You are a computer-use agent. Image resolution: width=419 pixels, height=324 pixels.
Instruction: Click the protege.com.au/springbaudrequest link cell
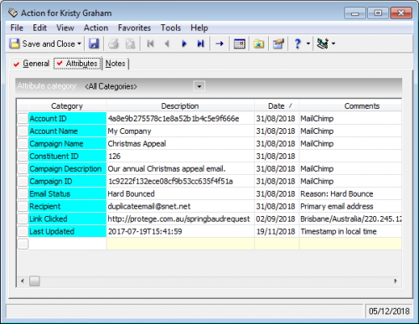click(x=180, y=219)
